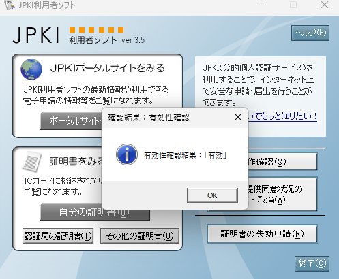
Task: Click OK in the validity result dialog
Action: click(x=212, y=195)
